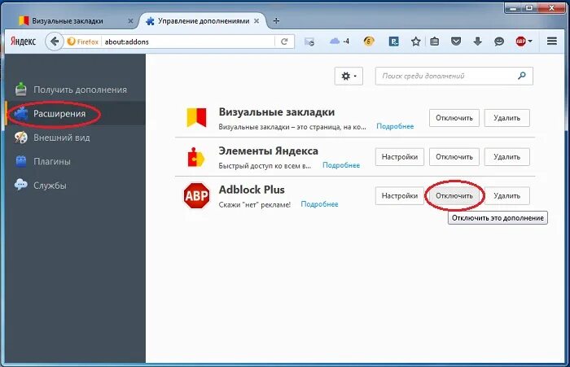Click the Элементы Яндекса extension title
Viewport: 570px width, 367px height.
coord(268,151)
